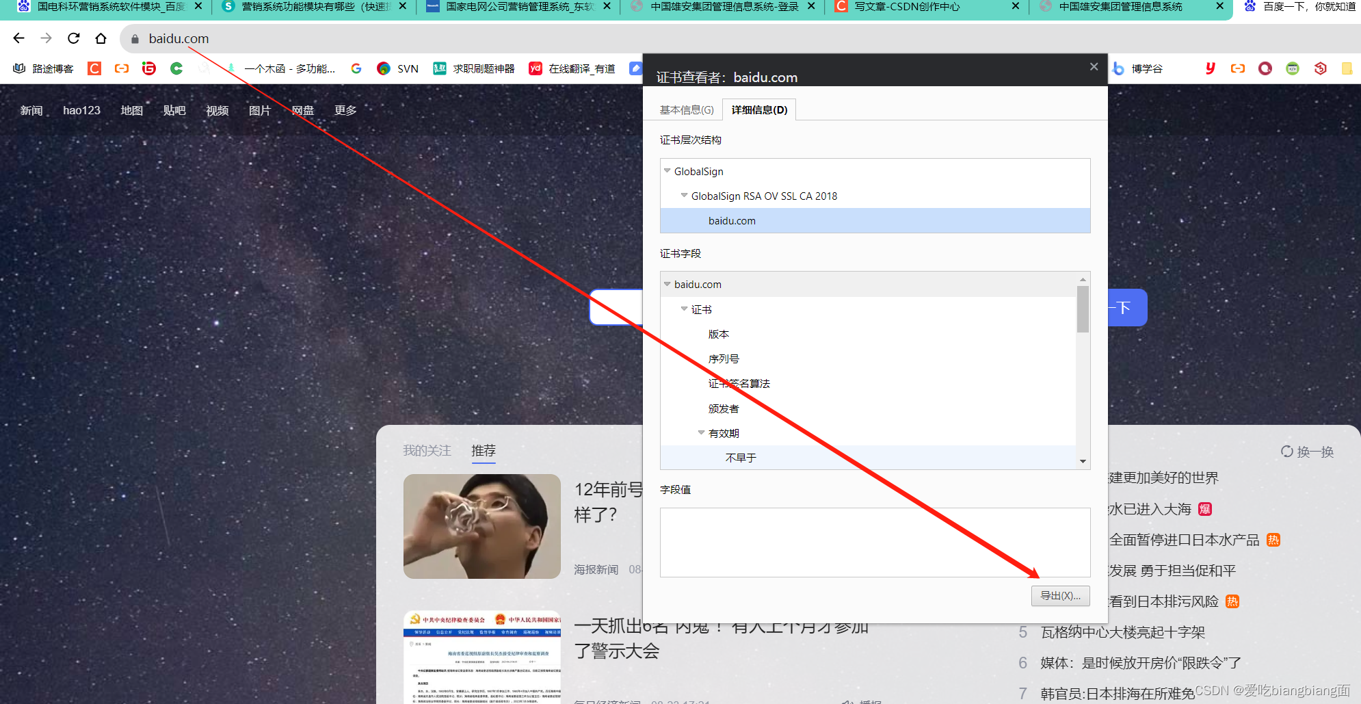Open the 路途博客 bookmark
1361x704 pixels.
44,68
